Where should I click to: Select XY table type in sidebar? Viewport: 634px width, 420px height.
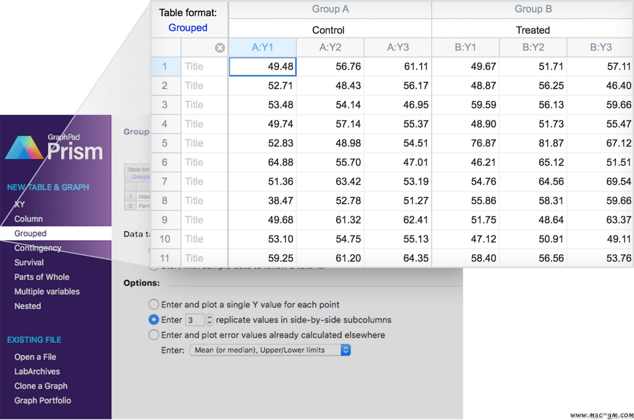(20, 204)
